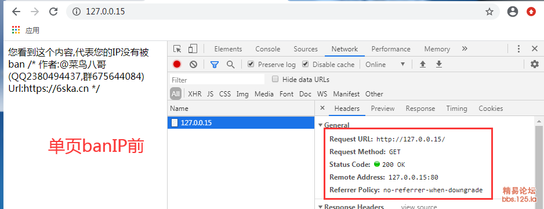The width and height of the screenshot is (544, 209).
Task: Click the network Filter text field
Action: [x=217, y=80]
